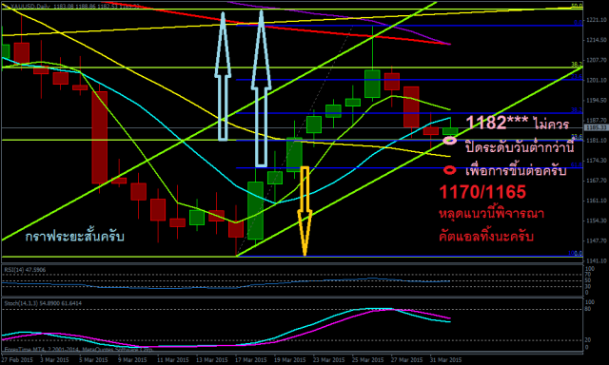Click the กราฟระยะสั้นครับ text annotation
The width and height of the screenshot is (609, 365).
74,236
